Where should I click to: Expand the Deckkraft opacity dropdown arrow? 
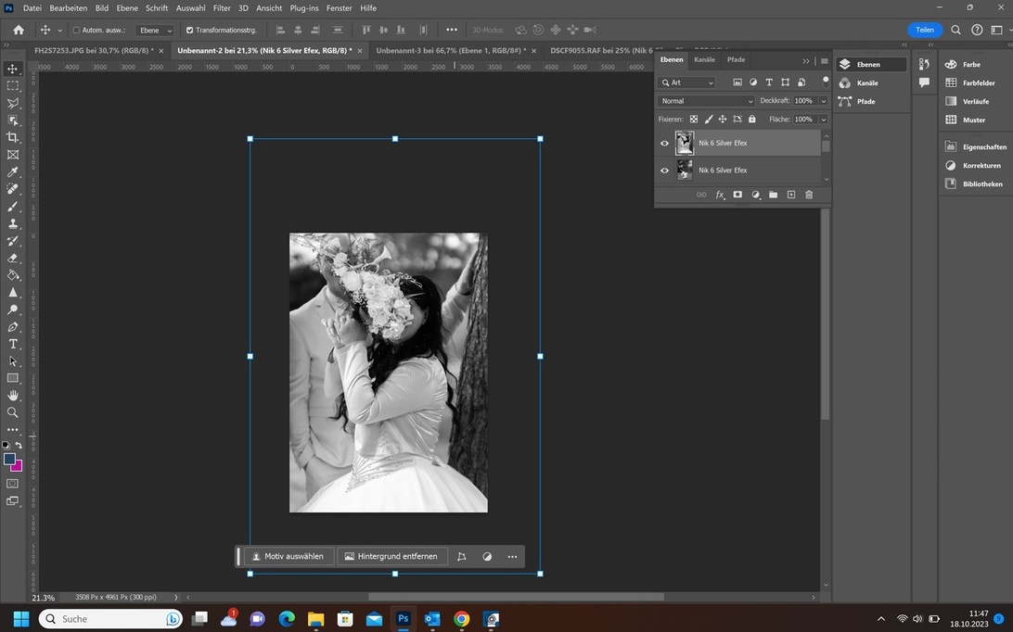pyautogui.click(x=823, y=101)
